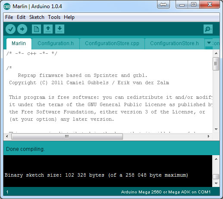This screenshot has height=199, width=223.
Task: Click the console scrollbar down arrow
Action: pos(216,183)
